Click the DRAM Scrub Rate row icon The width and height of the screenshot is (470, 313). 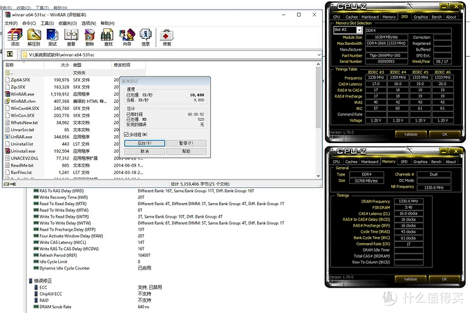tap(36, 307)
